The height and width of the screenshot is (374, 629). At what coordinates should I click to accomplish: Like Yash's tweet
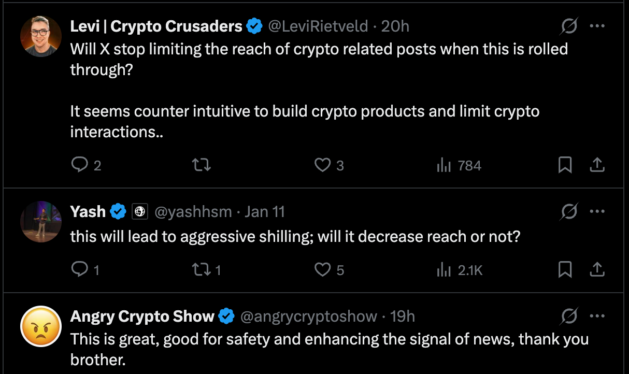tap(322, 269)
